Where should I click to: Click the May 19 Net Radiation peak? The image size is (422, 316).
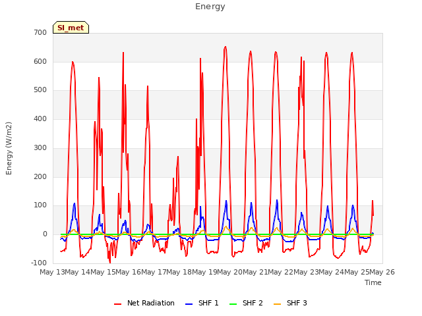click(226, 47)
